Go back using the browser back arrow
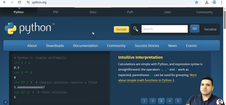Screen dimensions: 226x105 (x=5, y=2)
